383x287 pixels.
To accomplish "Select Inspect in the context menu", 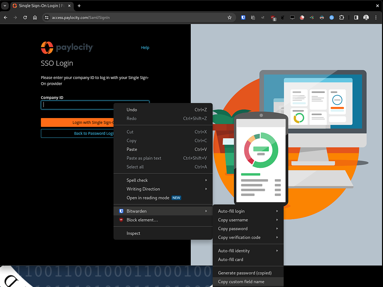I will click(x=133, y=233).
